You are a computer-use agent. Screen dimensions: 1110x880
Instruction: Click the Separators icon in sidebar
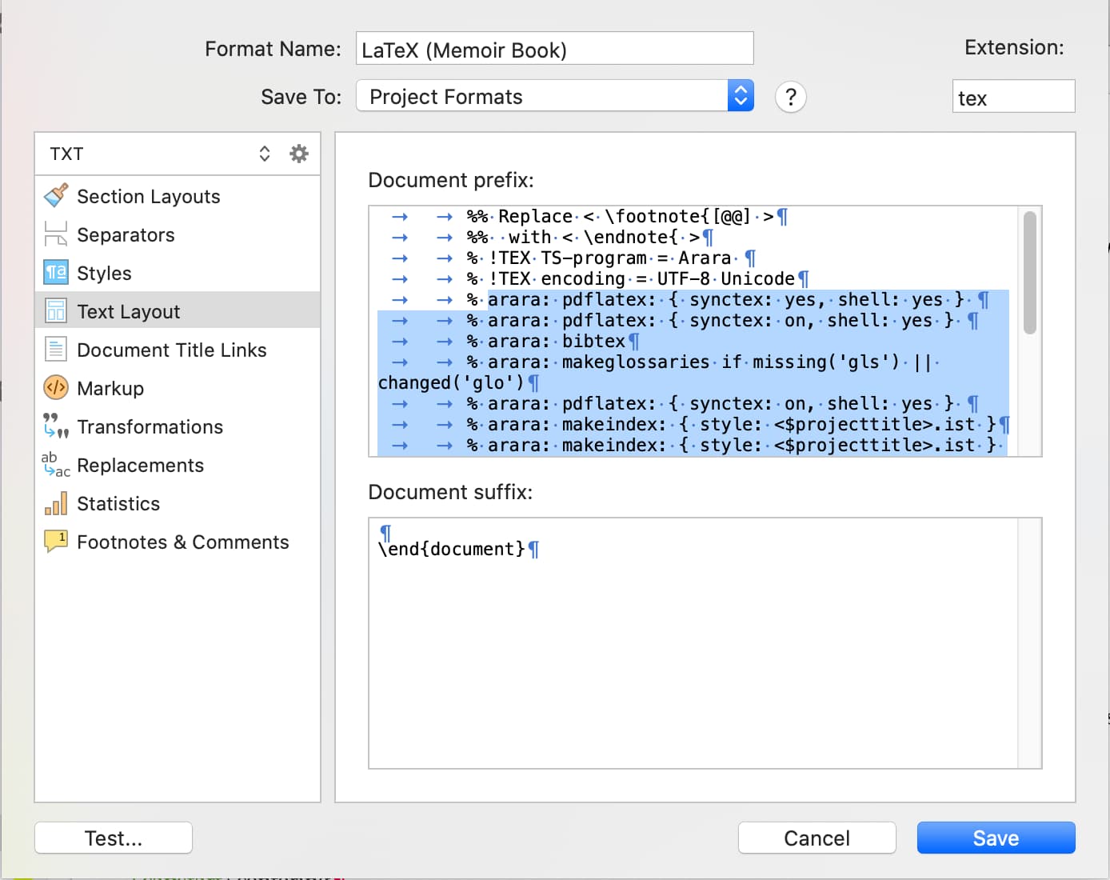point(56,234)
